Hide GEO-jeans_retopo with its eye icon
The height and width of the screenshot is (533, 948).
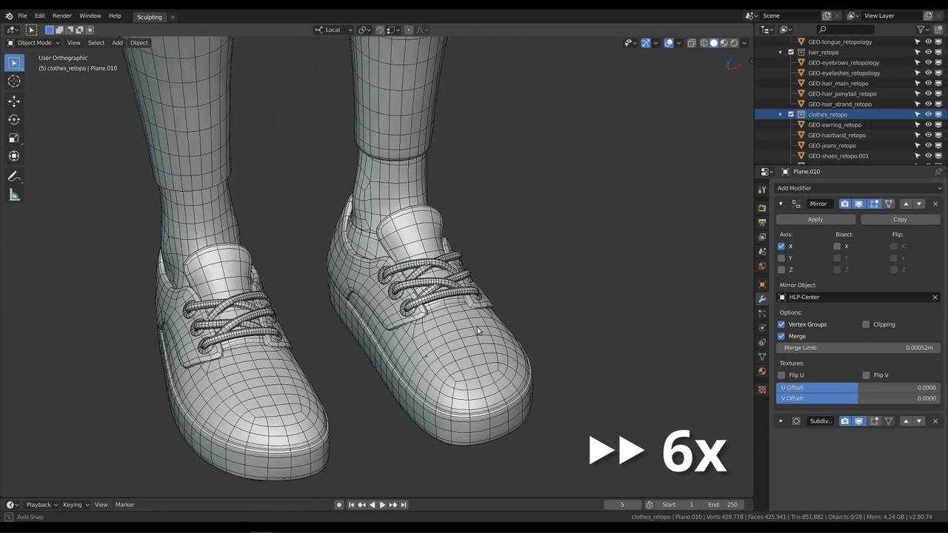pyautogui.click(x=928, y=146)
